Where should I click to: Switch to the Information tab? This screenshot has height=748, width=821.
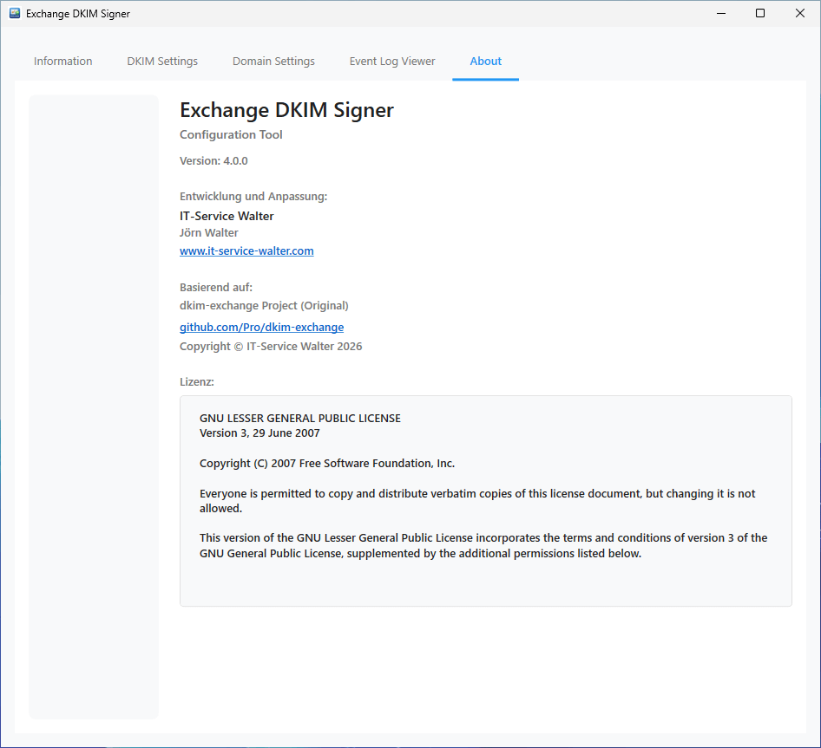[62, 62]
